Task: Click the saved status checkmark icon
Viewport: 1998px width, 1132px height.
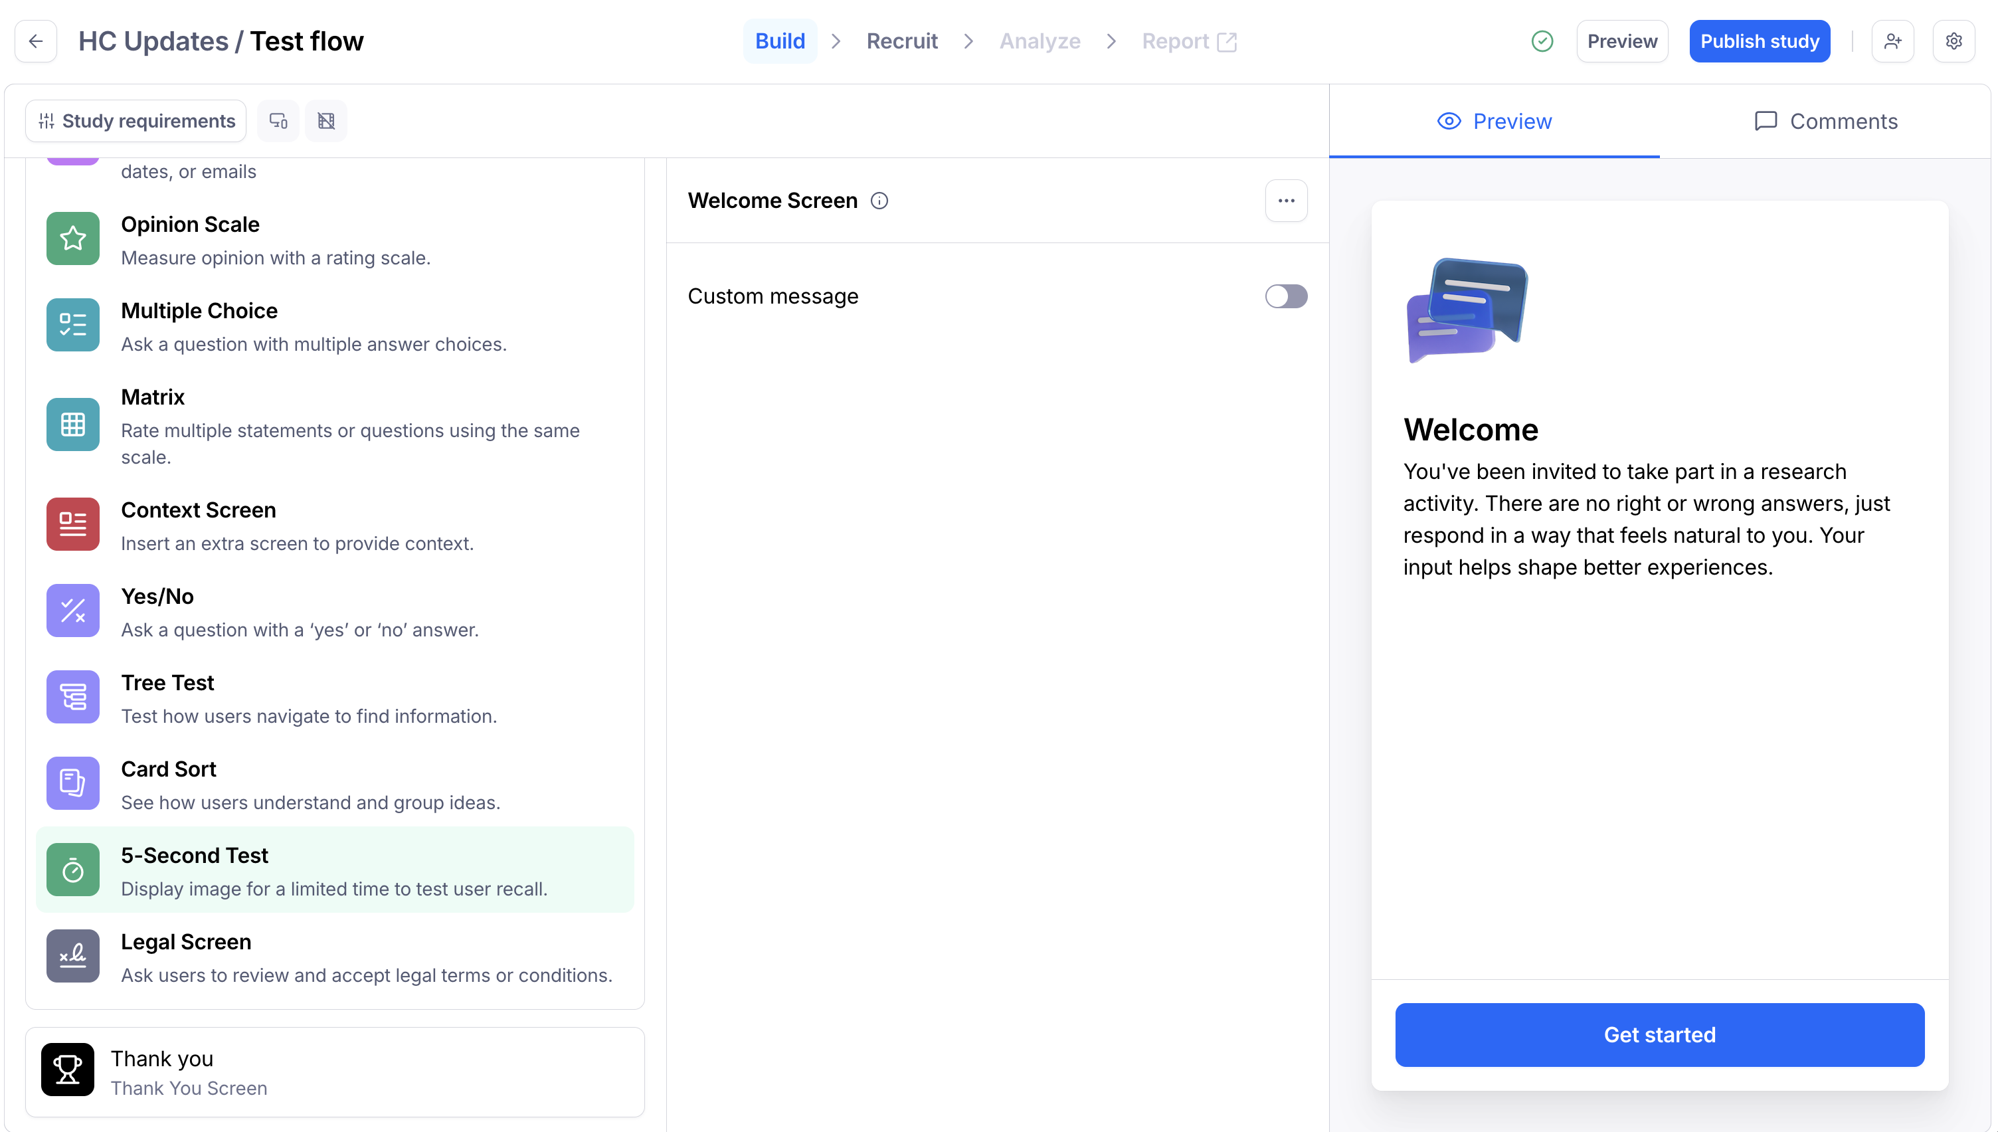Action: click(1542, 41)
